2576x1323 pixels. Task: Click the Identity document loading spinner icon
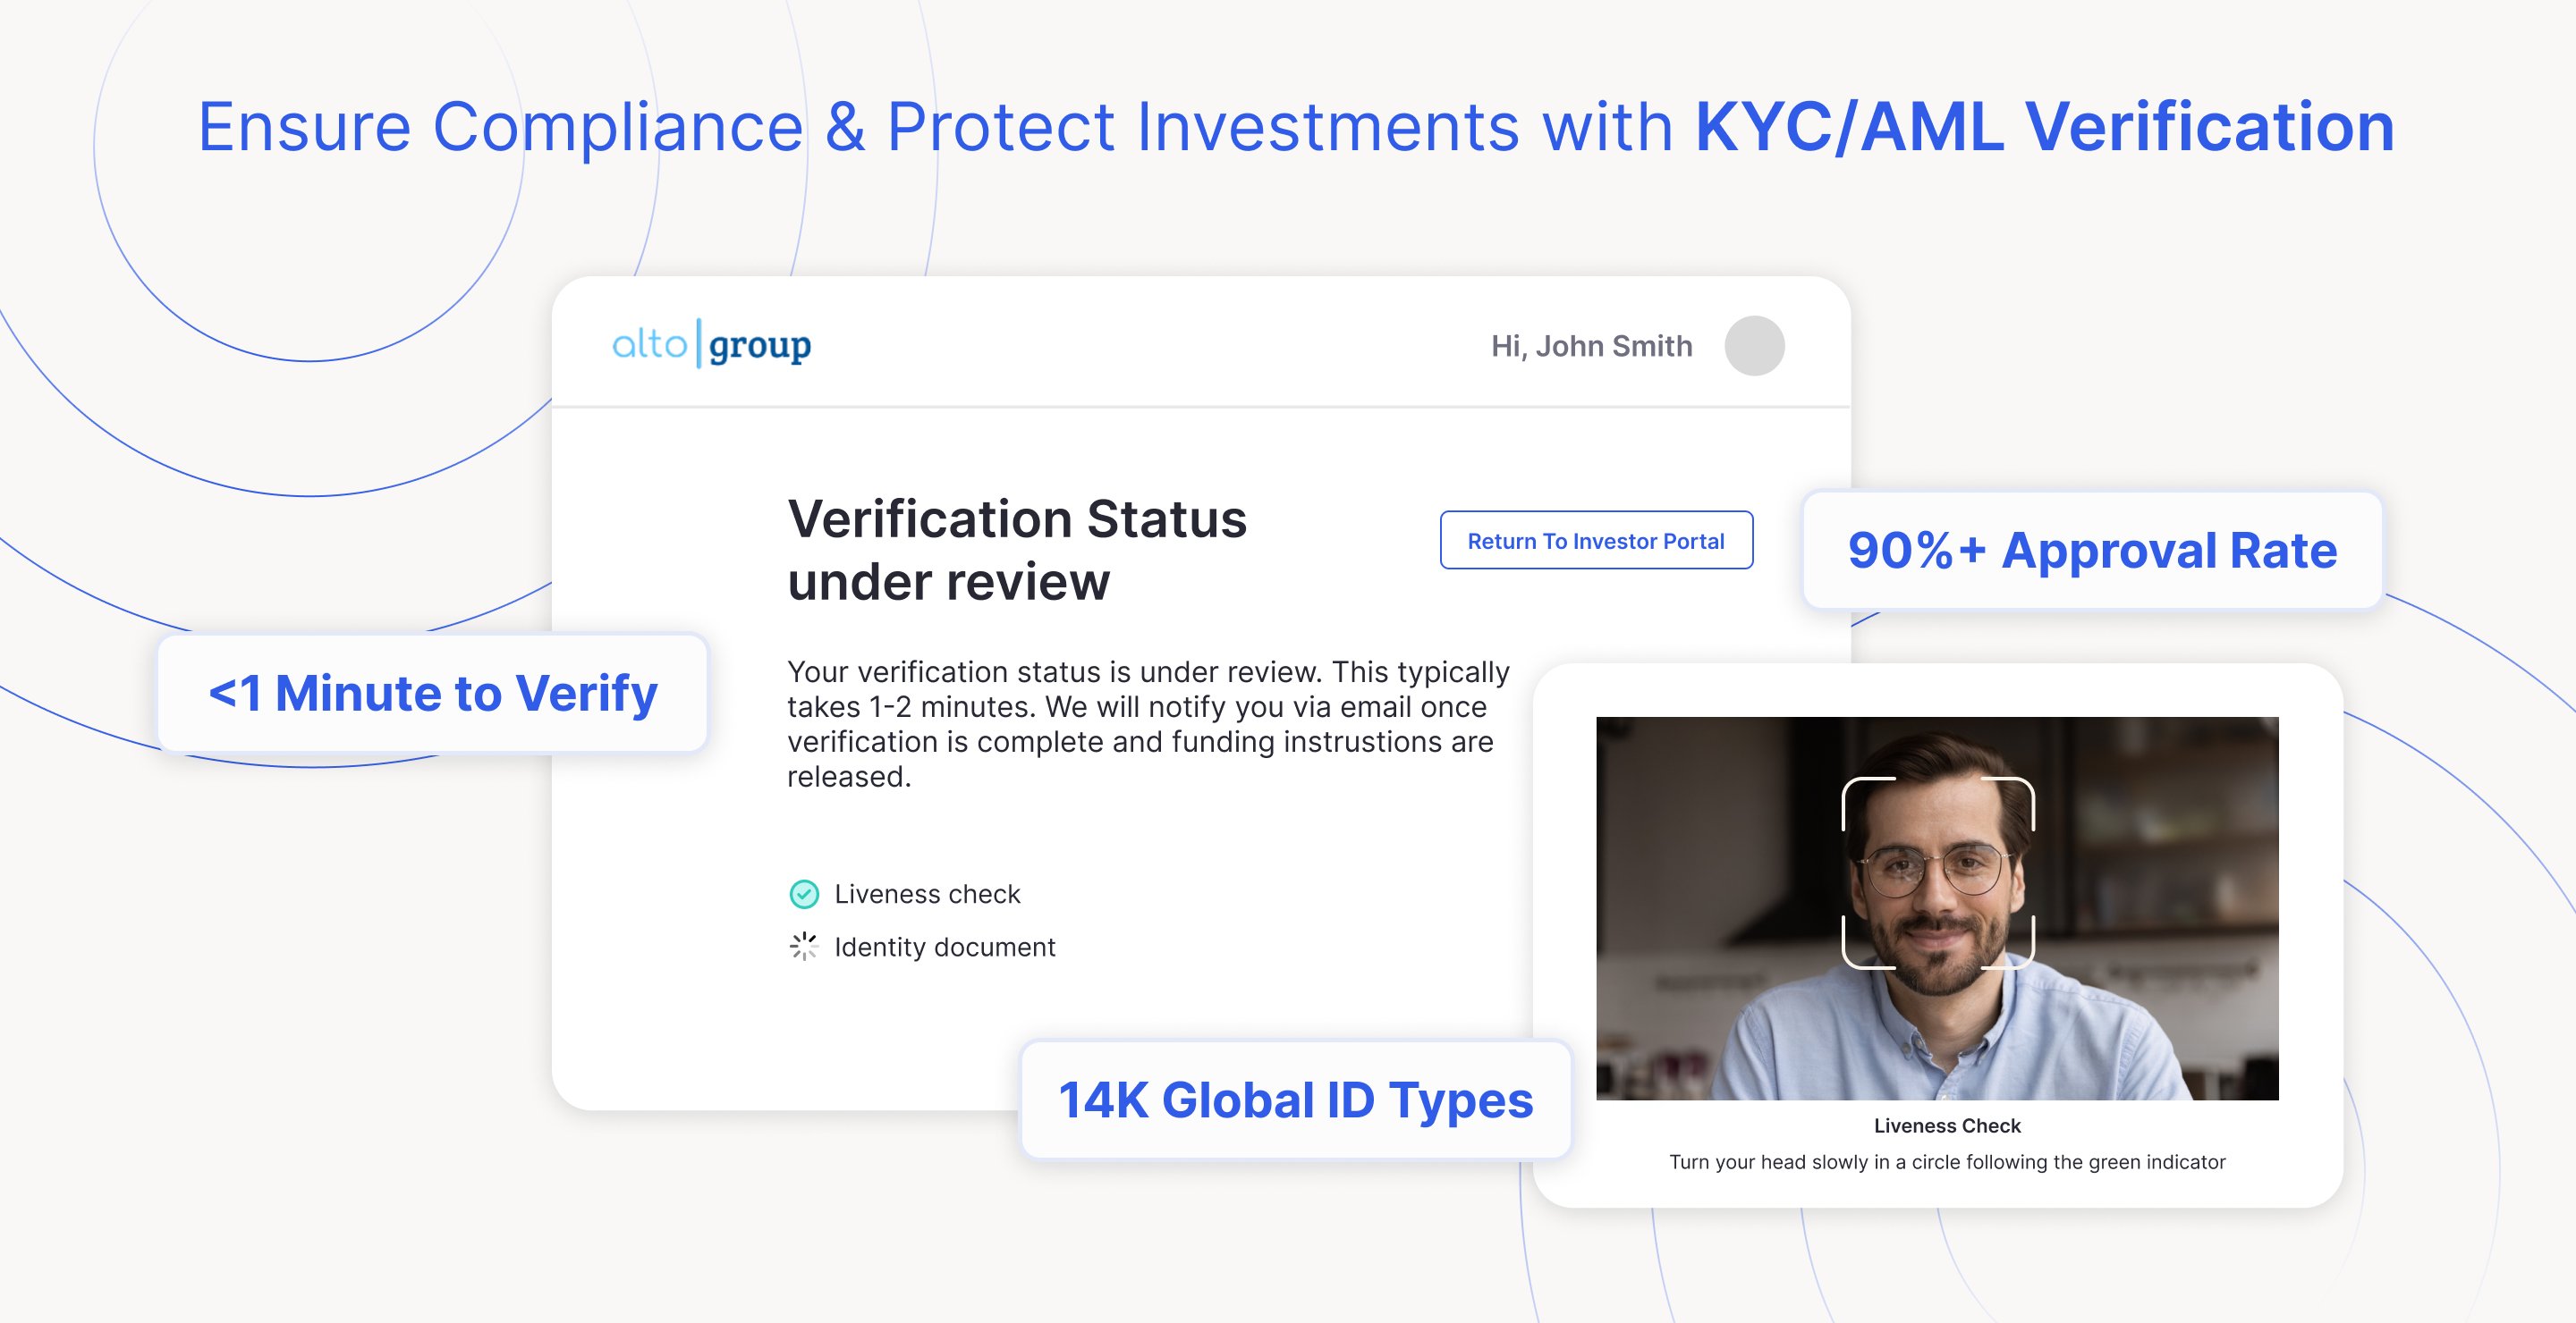(804, 945)
